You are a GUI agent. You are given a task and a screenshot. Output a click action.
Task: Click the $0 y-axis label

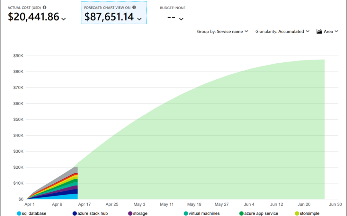point(21,199)
